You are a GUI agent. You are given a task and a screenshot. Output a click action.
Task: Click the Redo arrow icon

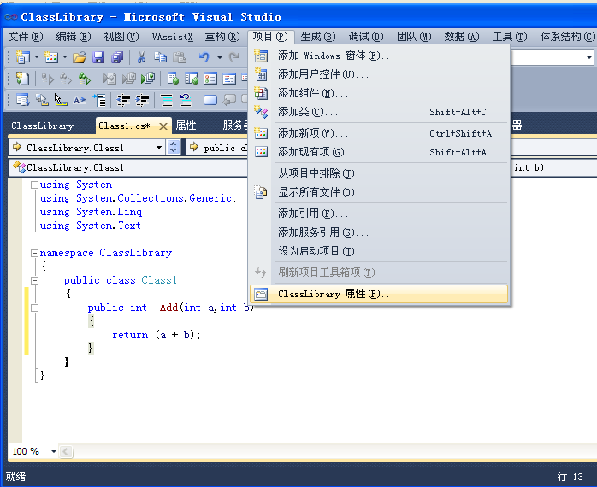coord(233,57)
